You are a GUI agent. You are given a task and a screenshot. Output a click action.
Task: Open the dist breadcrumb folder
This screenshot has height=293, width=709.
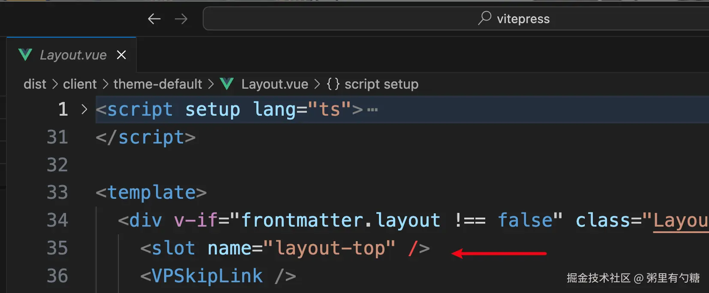coord(35,84)
